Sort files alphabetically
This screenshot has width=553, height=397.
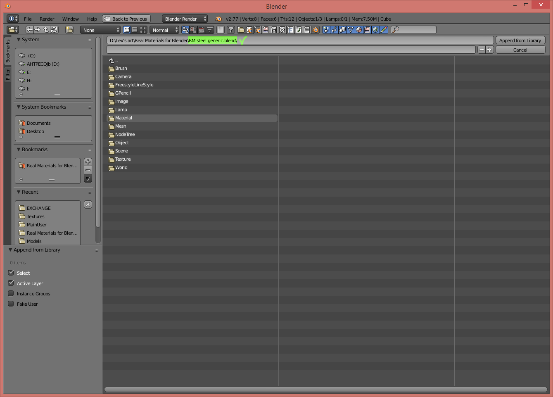(x=185, y=30)
